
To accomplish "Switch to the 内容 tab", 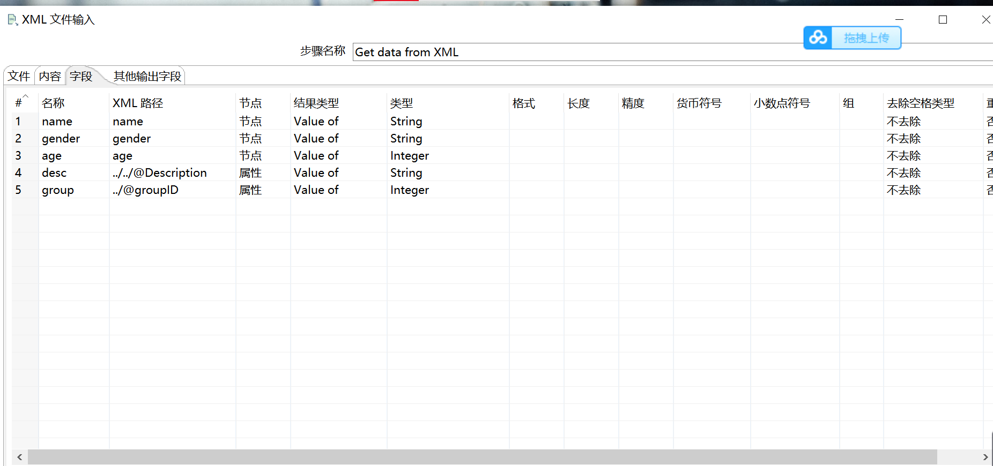I will point(50,76).
